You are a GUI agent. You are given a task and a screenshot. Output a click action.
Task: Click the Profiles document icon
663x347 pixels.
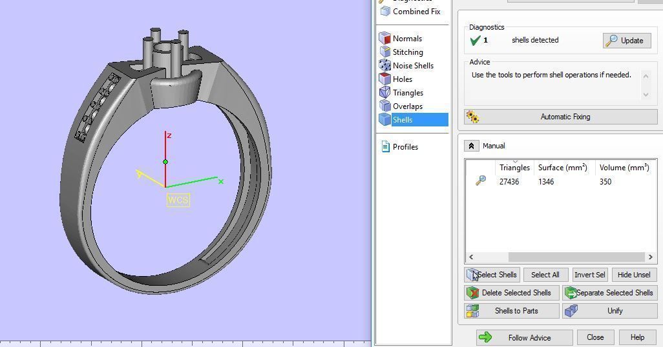coord(385,146)
